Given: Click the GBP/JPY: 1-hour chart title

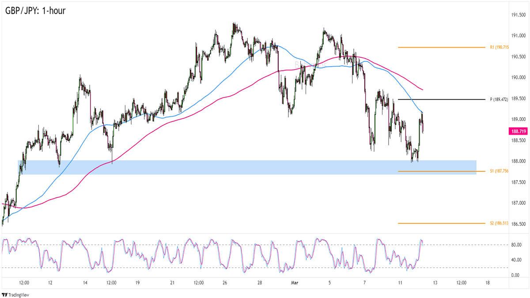Looking at the screenshot, I should coord(35,10).
